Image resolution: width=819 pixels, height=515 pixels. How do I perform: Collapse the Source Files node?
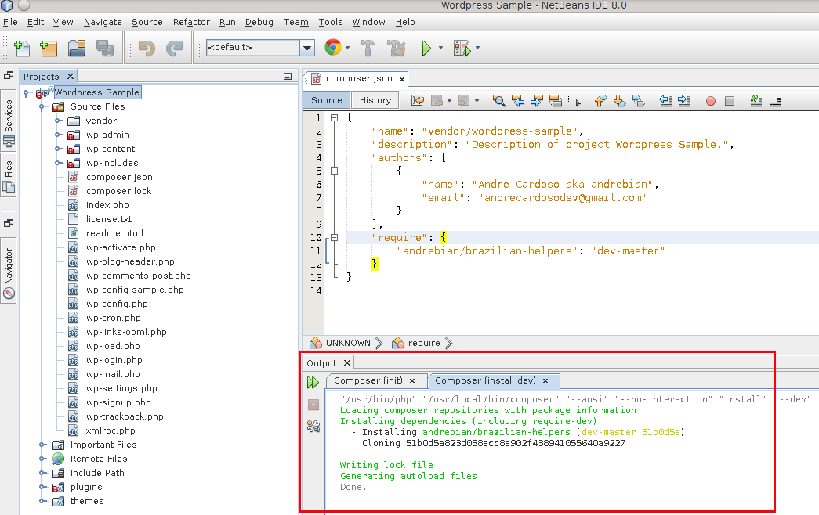[x=42, y=106]
